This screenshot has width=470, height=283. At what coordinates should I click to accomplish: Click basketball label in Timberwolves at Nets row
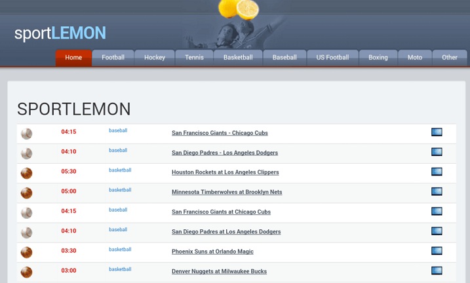tap(120, 190)
